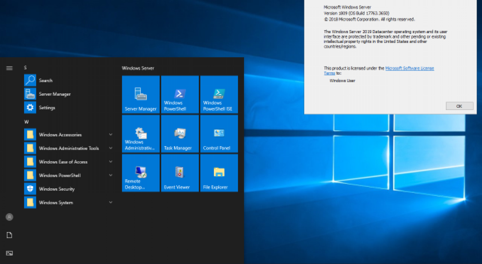Click the Version 1809 build text
Image resolution: width=482 pixels, height=264 pixels.
[356, 13]
